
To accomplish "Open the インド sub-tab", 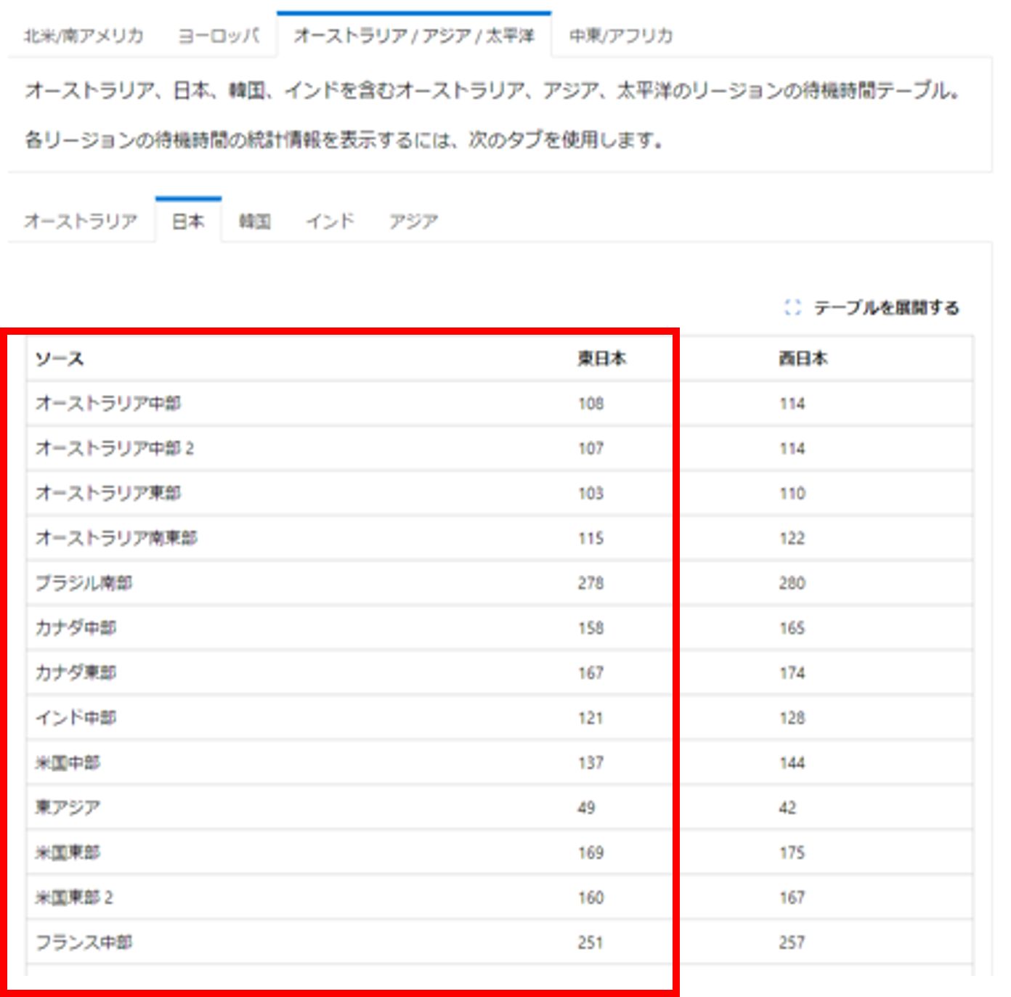I will pos(330,221).
